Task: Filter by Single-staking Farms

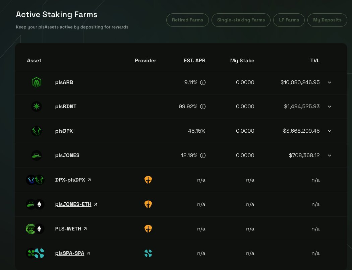Action: coord(241,20)
